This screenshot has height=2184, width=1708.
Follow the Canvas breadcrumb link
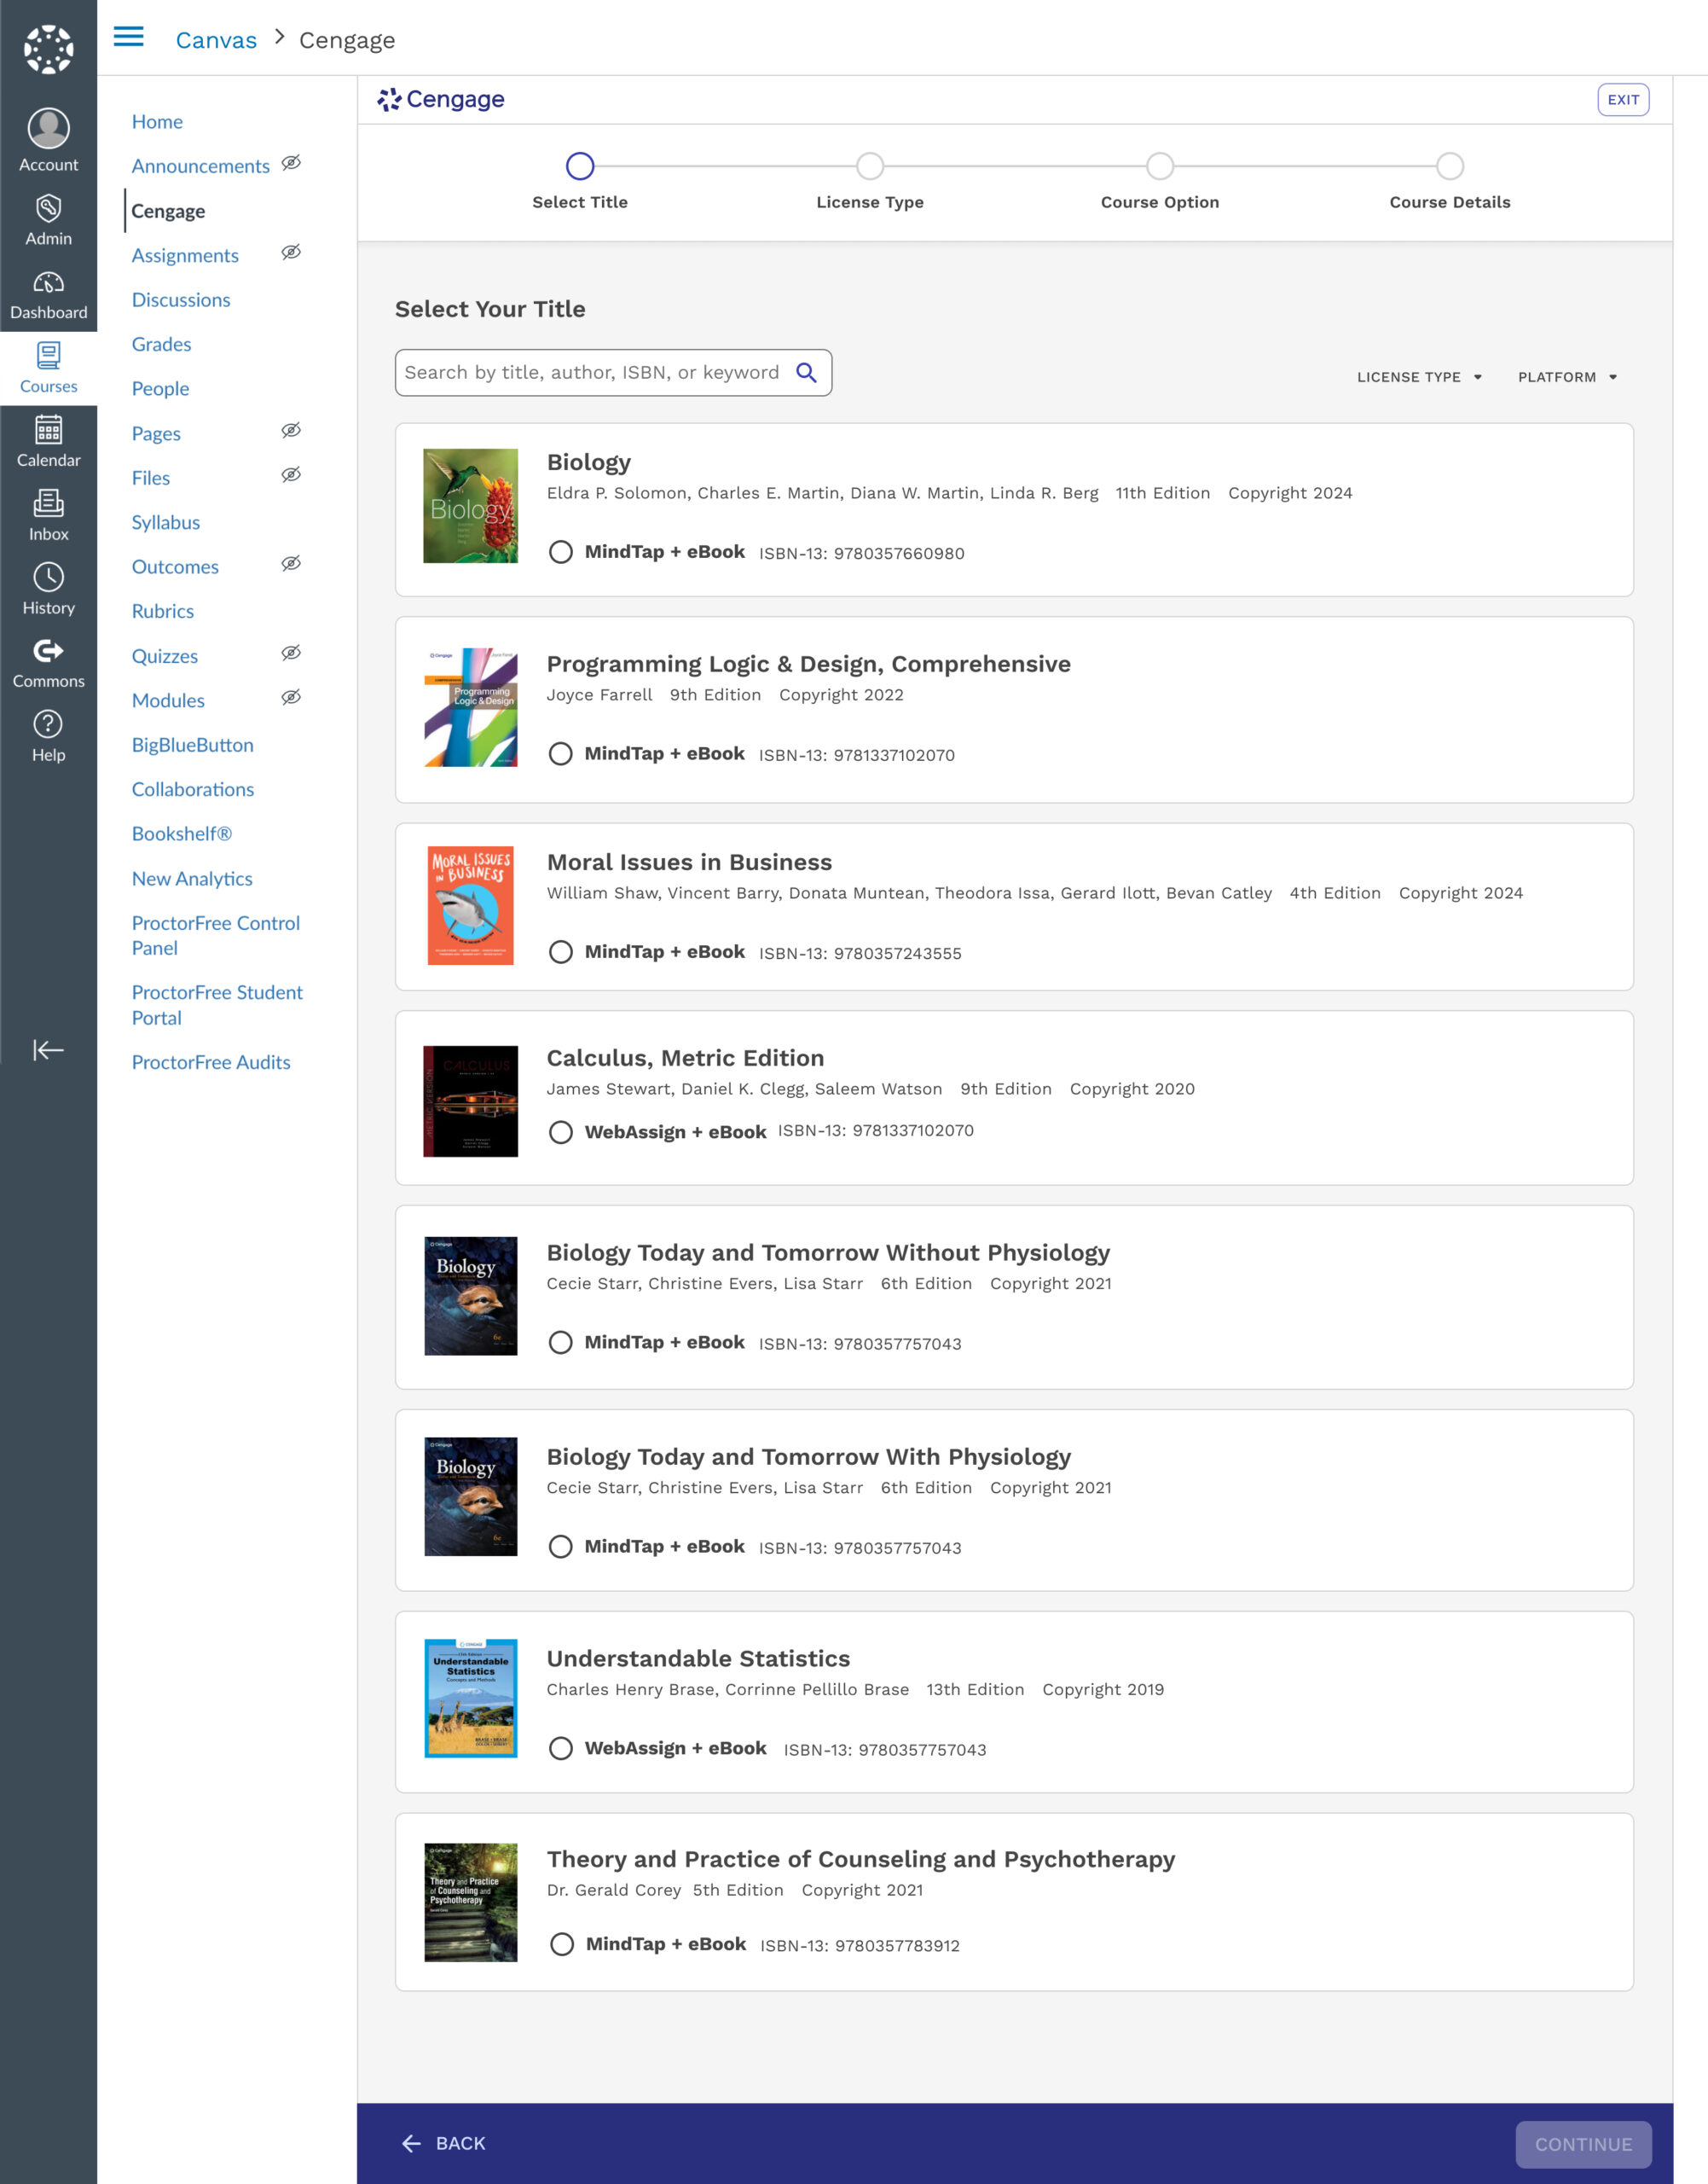216,40
